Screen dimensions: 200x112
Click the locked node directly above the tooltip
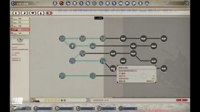pyautogui.click(x=123, y=61)
